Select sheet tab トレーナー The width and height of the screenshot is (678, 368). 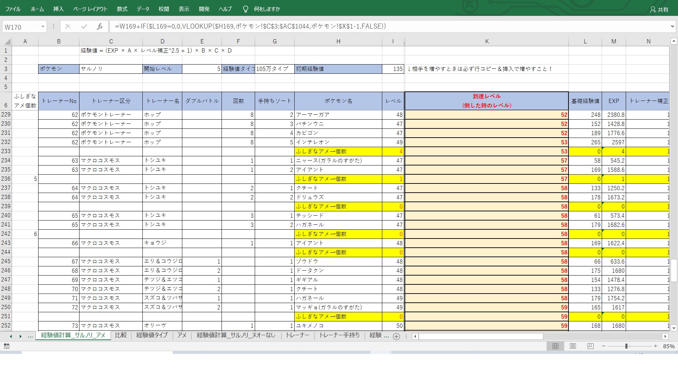(297, 335)
